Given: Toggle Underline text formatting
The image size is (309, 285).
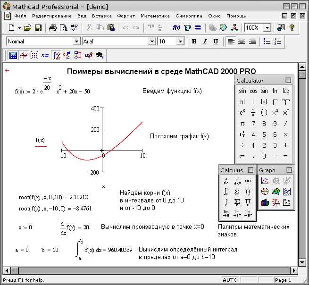Looking at the screenshot, I should point(216,42).
